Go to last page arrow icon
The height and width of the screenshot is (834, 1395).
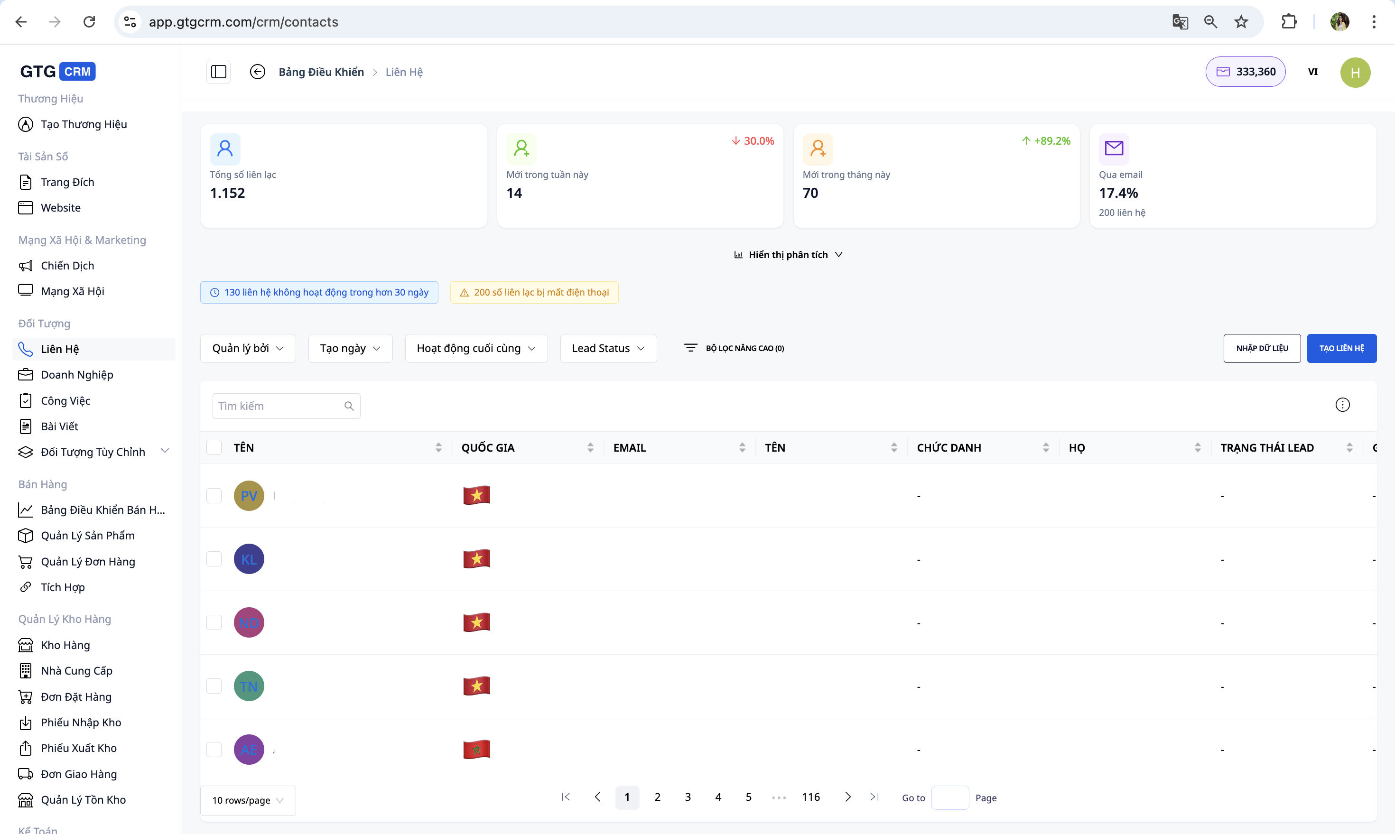tap(874, 797)
